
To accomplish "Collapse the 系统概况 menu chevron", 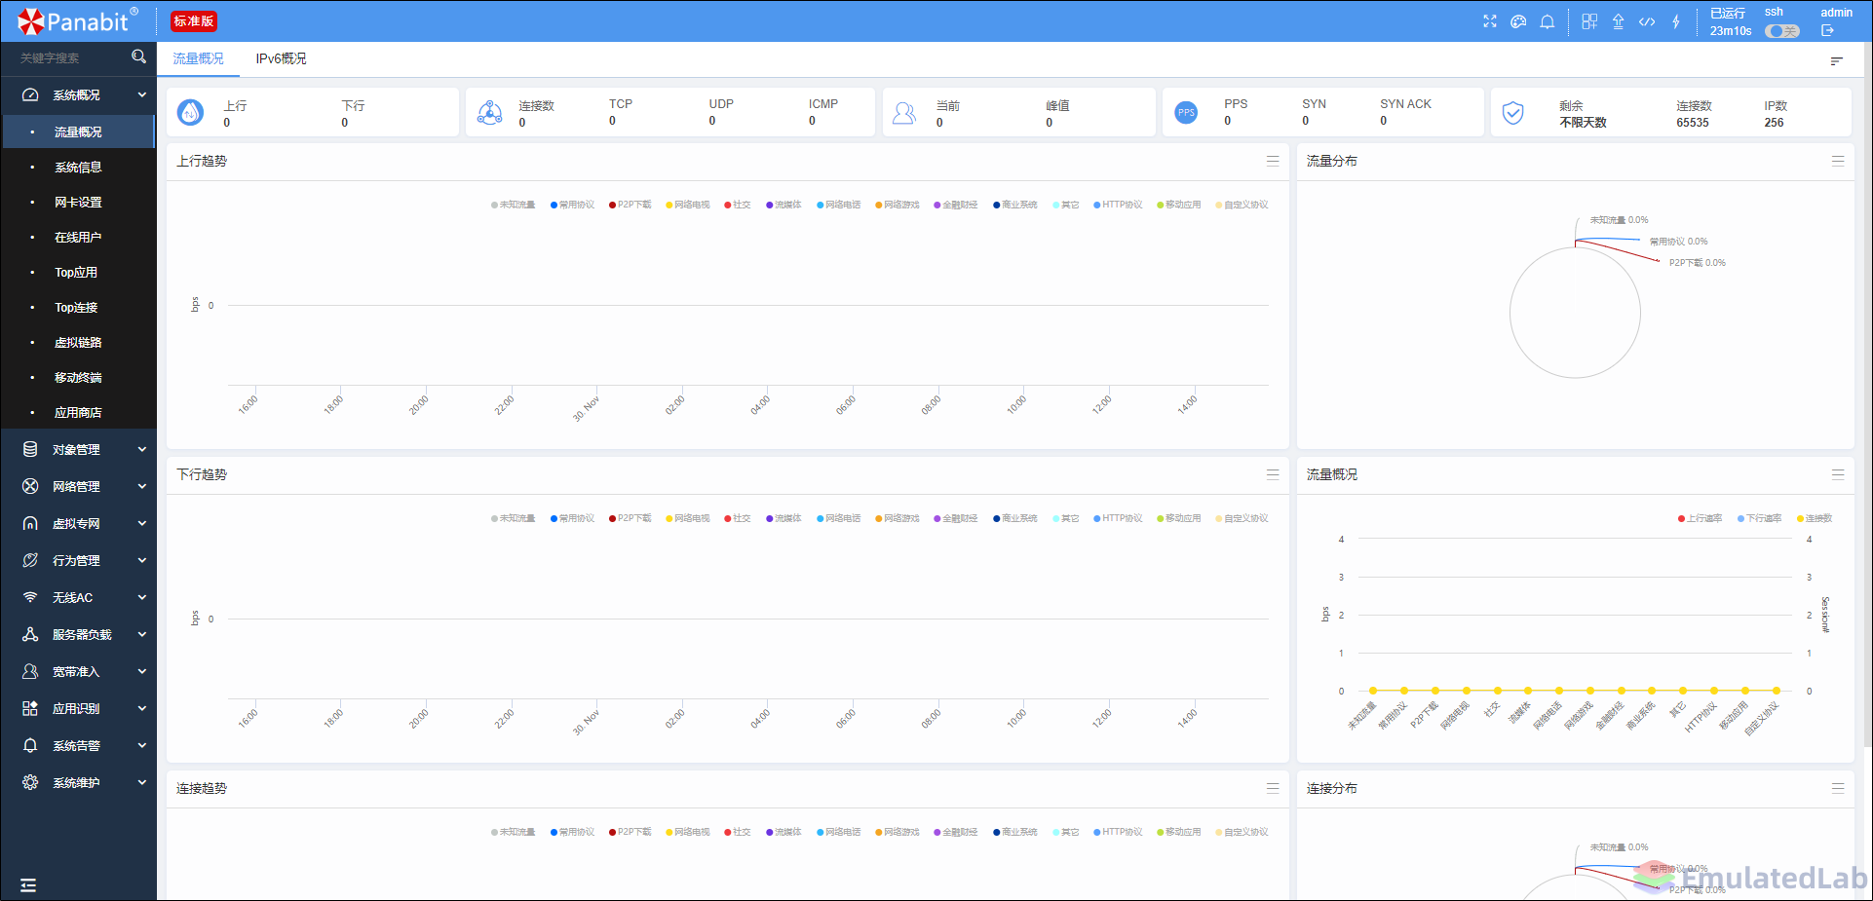I will 142,94.
